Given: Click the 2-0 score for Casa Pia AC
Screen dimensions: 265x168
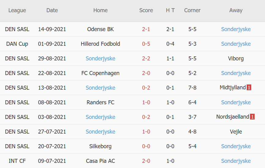Looking at the screenshot, I should pos(146,161).
